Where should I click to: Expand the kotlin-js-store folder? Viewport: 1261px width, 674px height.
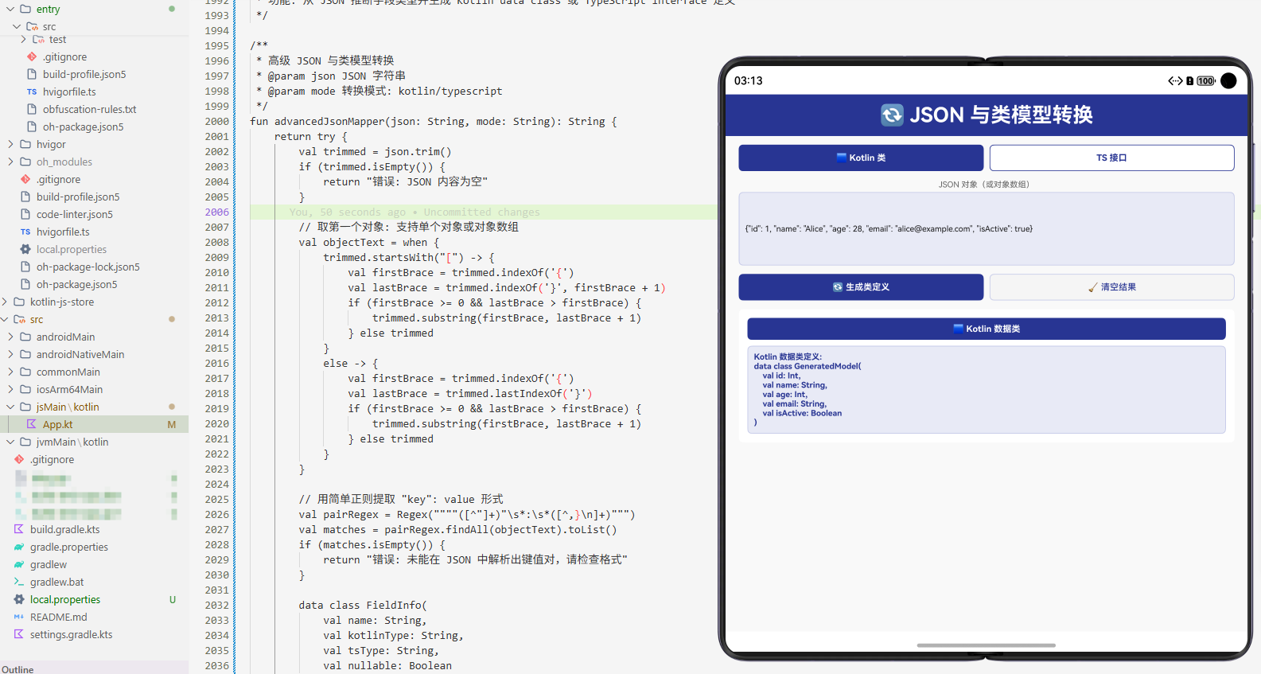[x=5, y=302]
